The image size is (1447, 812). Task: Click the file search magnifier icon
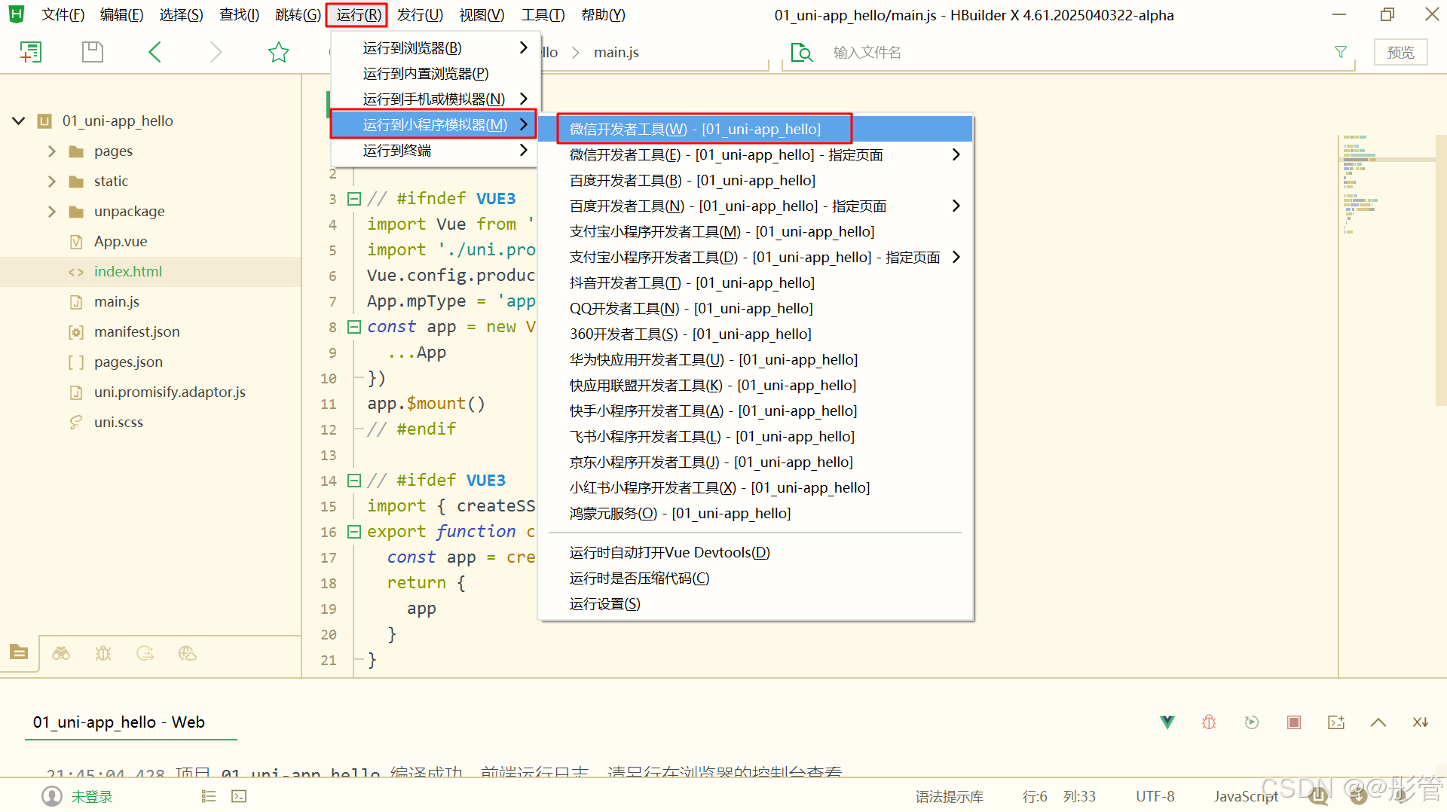click(x=802, y=52)
